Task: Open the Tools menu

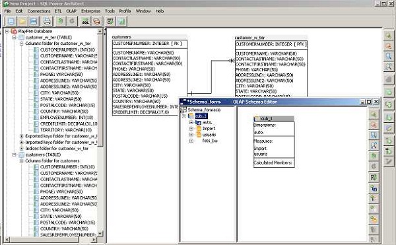Action: pyautogui.click(x=110, y=11)
